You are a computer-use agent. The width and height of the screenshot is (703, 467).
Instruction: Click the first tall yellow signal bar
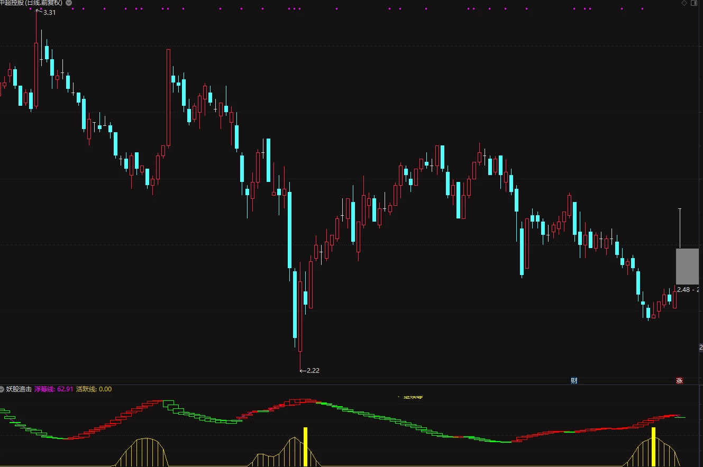click(x=305, y=447)
